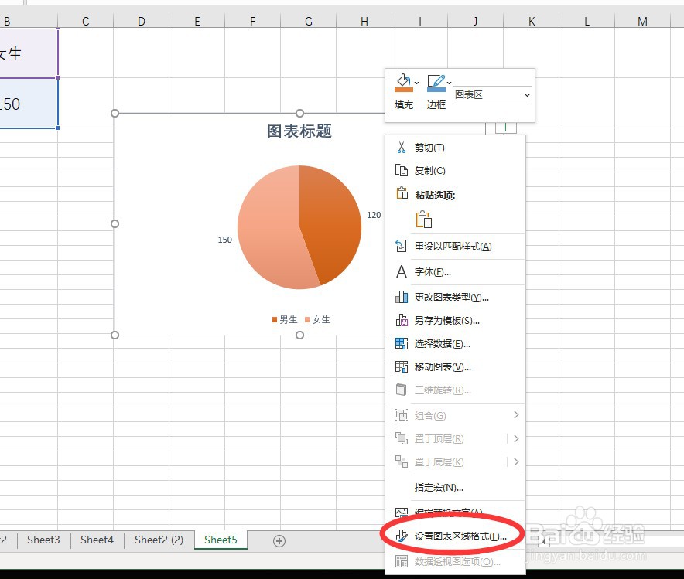Image resolution: width=684 pixels, height=579 pixels.
Task: Choose 重设以匹配样式(A)
Action: coord(455,246)
